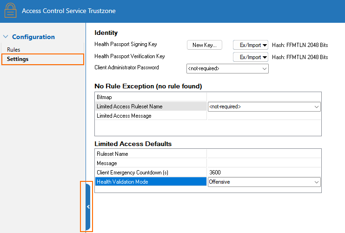Click the No Rule Exception heading
This screenshot has height=233, width=345.
tap(148, 86)
